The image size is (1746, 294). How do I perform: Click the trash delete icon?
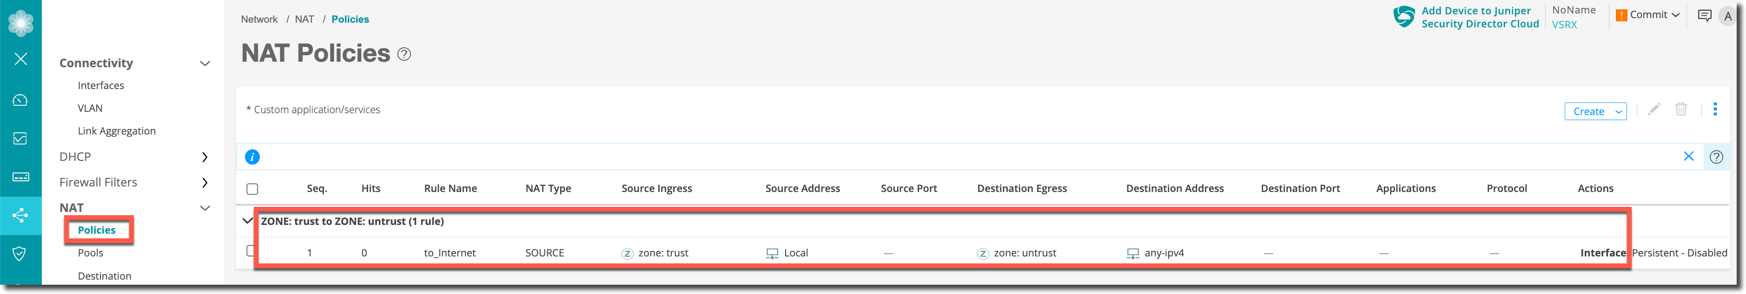coord(1681,109)
